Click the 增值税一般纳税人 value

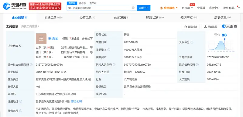pos(135,72)
